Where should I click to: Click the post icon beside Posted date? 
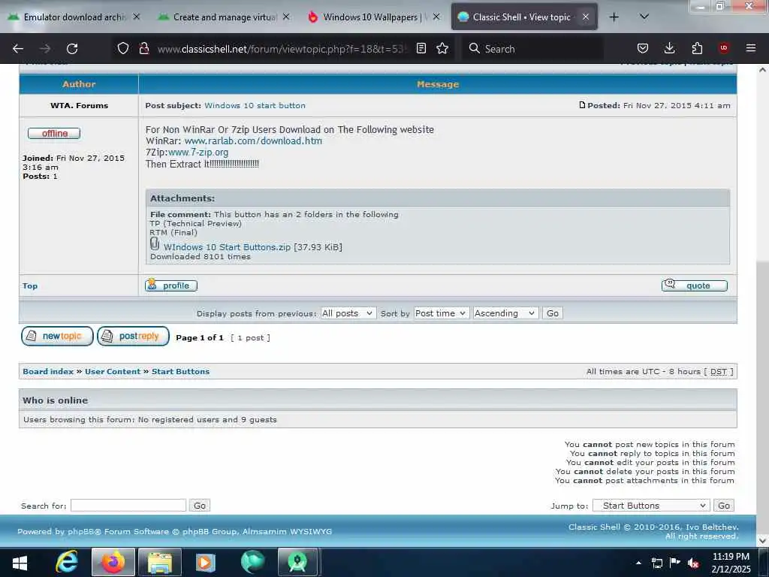tap(582, 105)
